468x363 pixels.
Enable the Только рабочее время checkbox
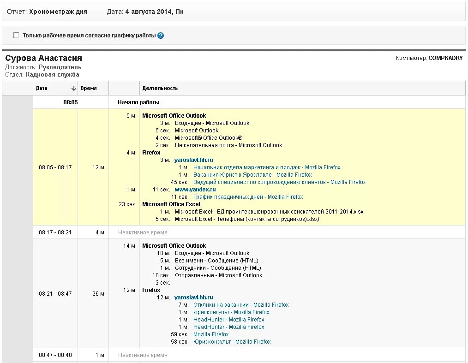click(x=16, y=35)
